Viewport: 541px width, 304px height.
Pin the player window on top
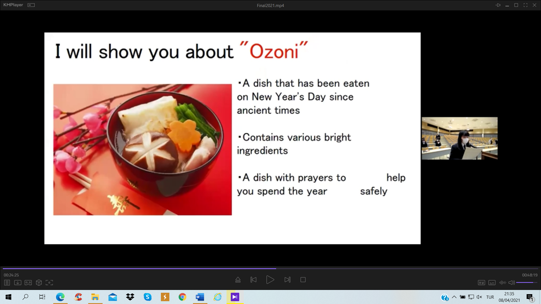click(x=498, y=5)
